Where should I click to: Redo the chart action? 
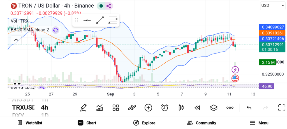click(265, 108)
